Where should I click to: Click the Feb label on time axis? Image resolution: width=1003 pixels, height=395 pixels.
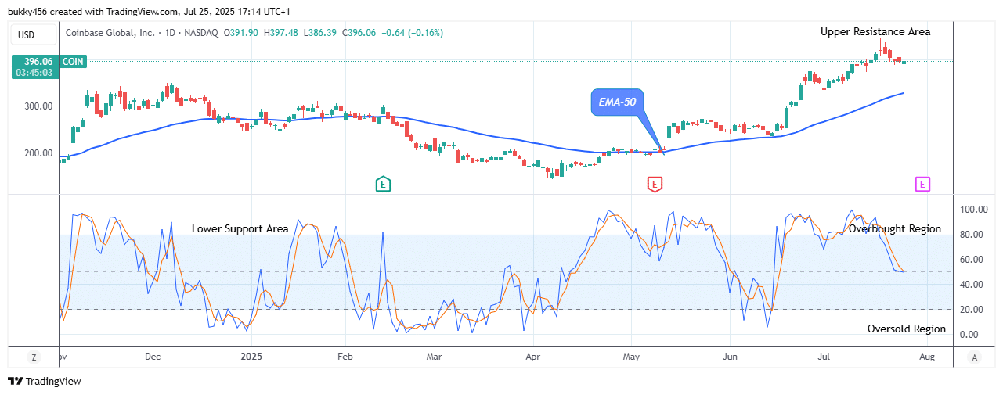345,357
